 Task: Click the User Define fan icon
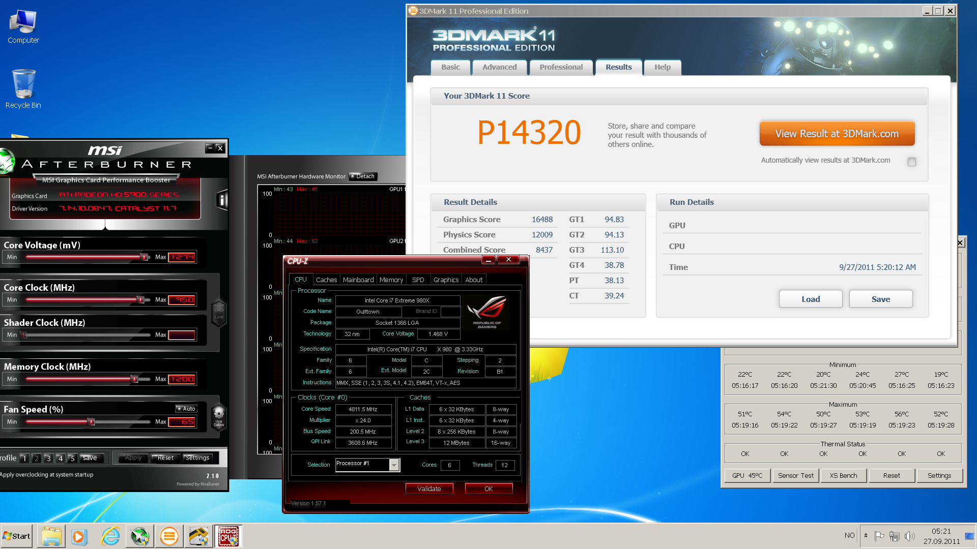click(219, 417)
